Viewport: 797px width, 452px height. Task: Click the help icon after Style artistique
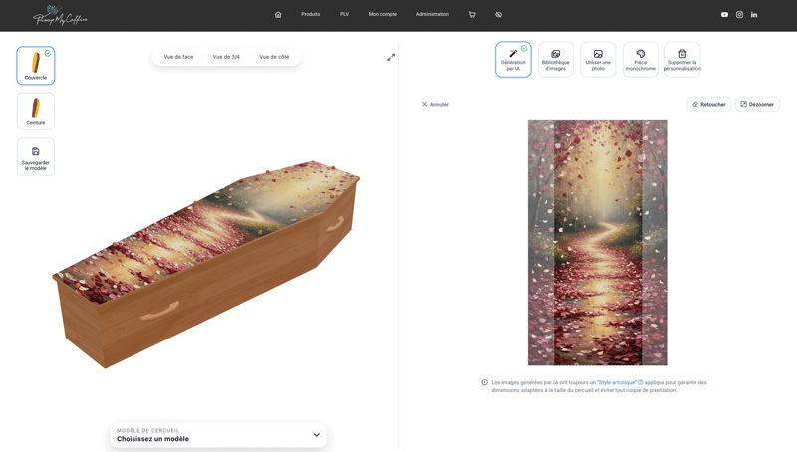coord(641,382)
